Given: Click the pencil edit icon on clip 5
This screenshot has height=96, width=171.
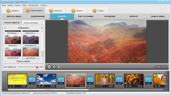Looking at the screenshot, I should (130, 86).
